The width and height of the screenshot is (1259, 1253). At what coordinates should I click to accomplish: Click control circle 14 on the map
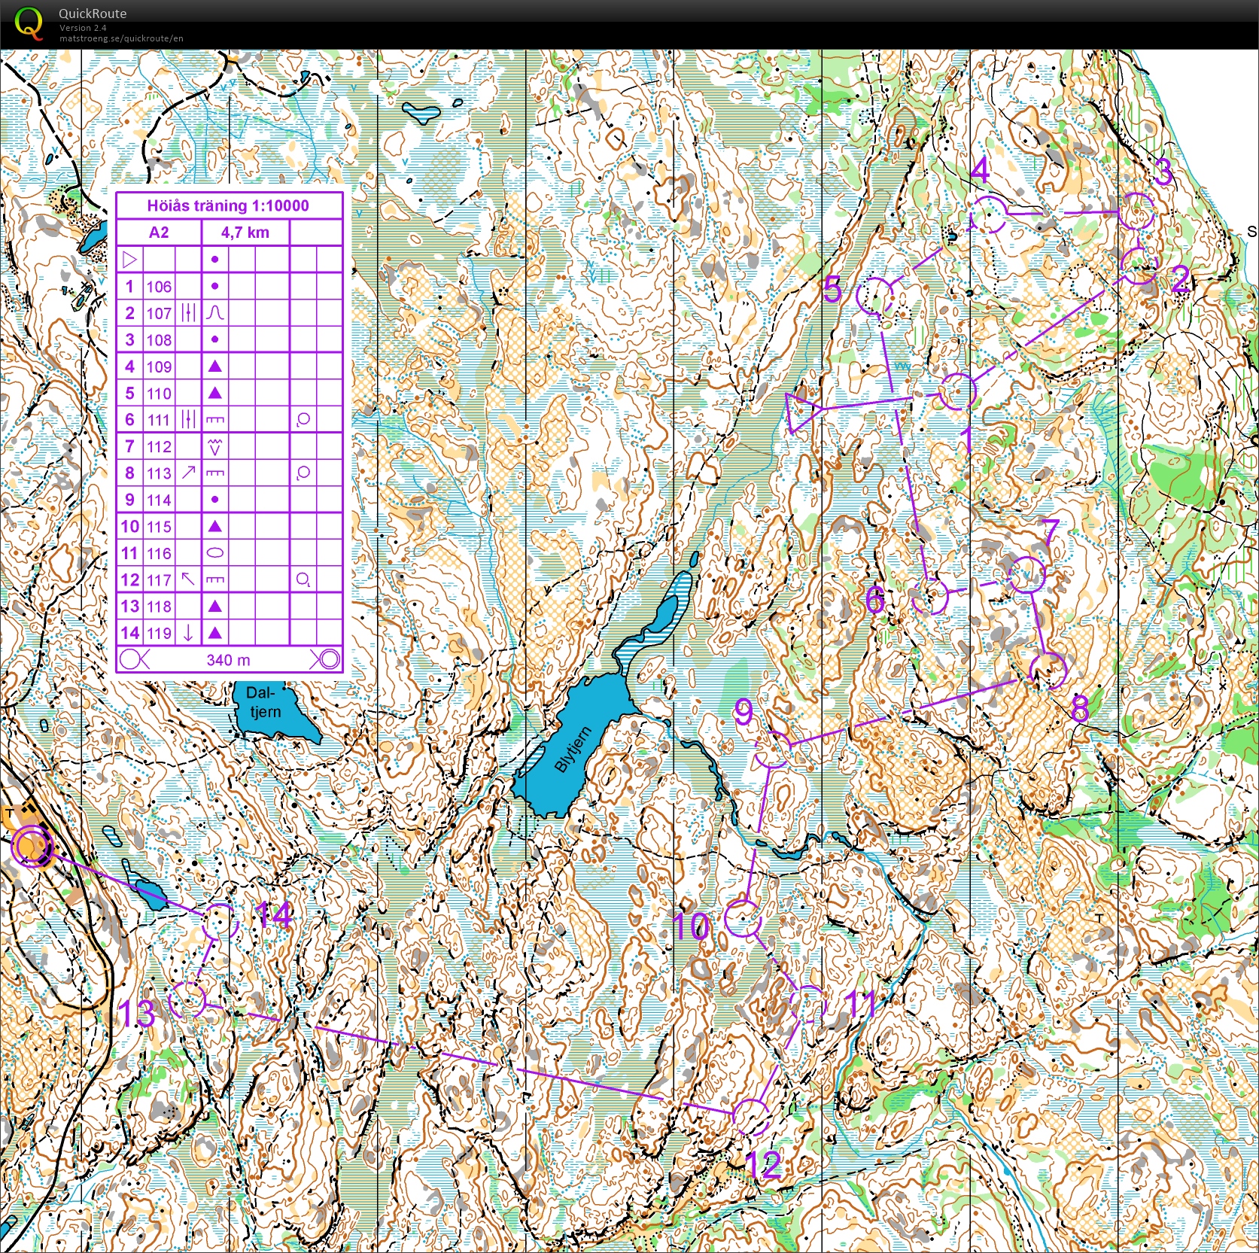click(x=220, y=921)
